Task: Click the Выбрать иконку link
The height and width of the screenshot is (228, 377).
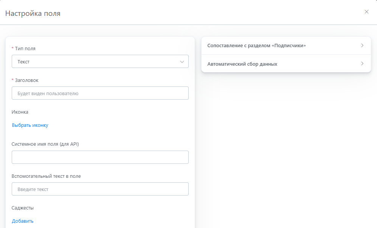Action: (30, 125)
